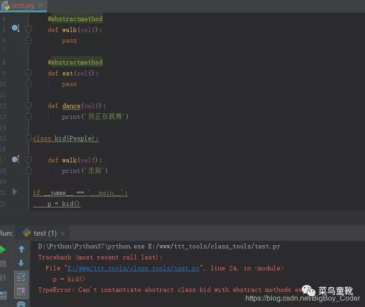Click the green run gutter arrow at line 20
The image size is (365, 307).
[15, 192]
